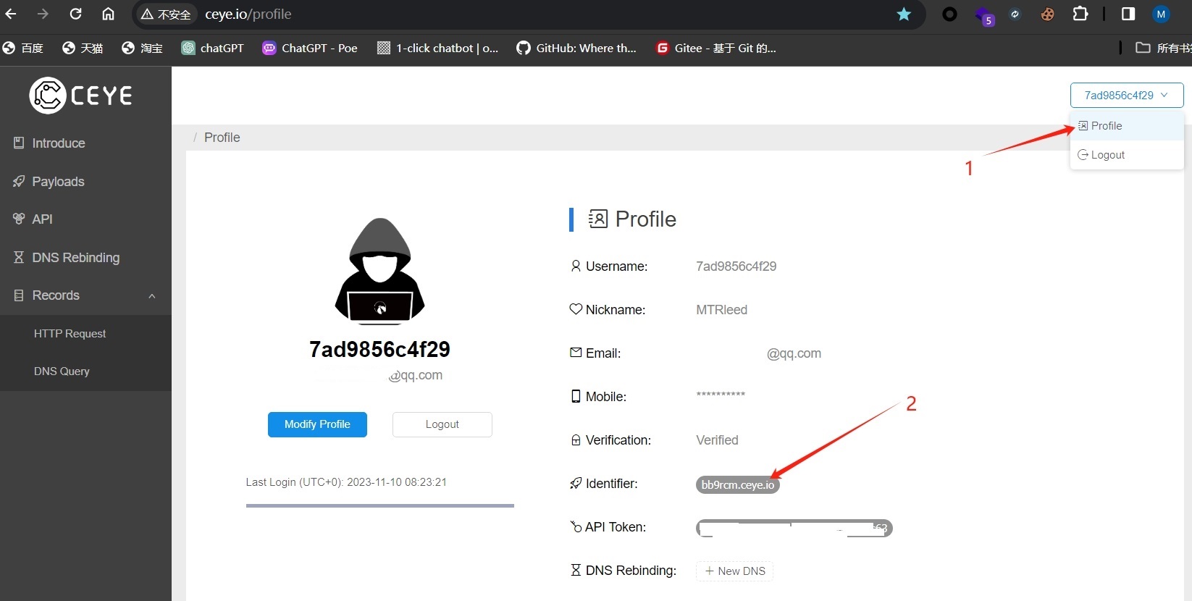Open the extensions puzzle icon
This screenshot has height=601, width=1192.
point(1080,14)
